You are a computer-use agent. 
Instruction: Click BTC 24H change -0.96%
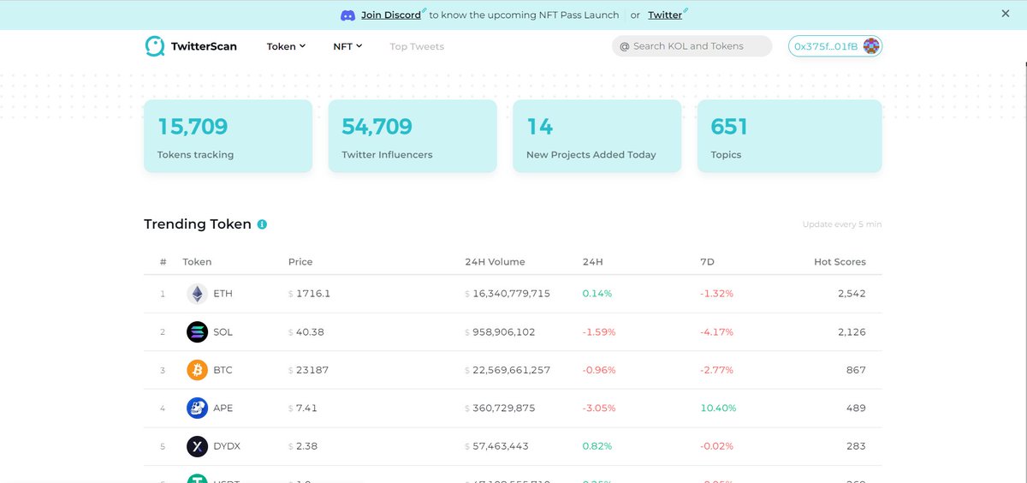(599, 371)
